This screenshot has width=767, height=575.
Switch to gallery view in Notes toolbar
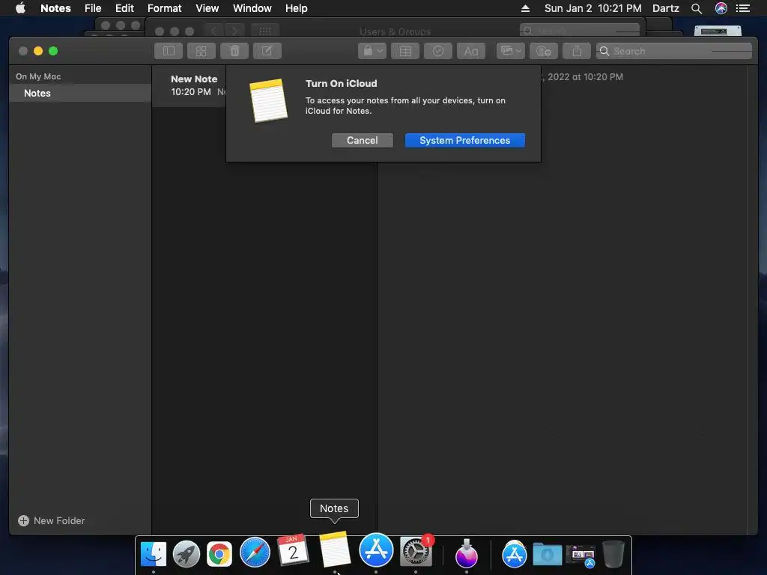pyautogui.click(x=201, y=51)
